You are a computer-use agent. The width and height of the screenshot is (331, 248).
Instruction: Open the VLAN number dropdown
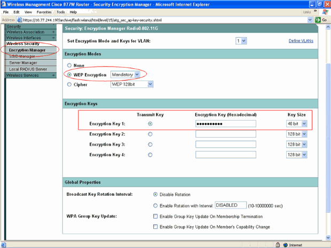pos(241,41)
